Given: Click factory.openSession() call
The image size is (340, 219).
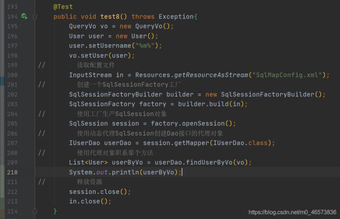Looking at the screenshot, I should (x=192, y=123).
